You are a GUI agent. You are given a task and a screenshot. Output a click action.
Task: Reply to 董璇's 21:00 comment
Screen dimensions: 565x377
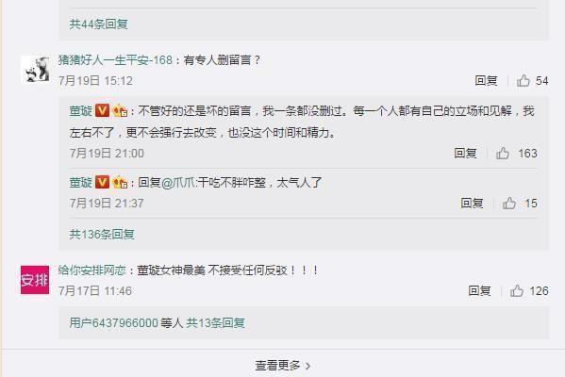(465, 153)
